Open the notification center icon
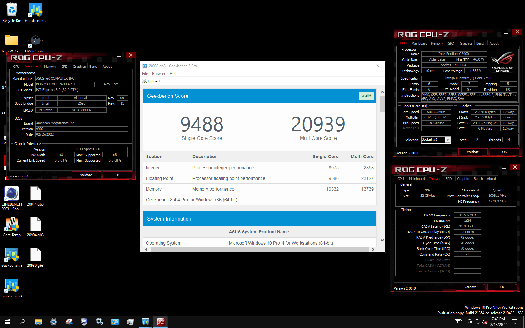 click(x=515, y=321)
